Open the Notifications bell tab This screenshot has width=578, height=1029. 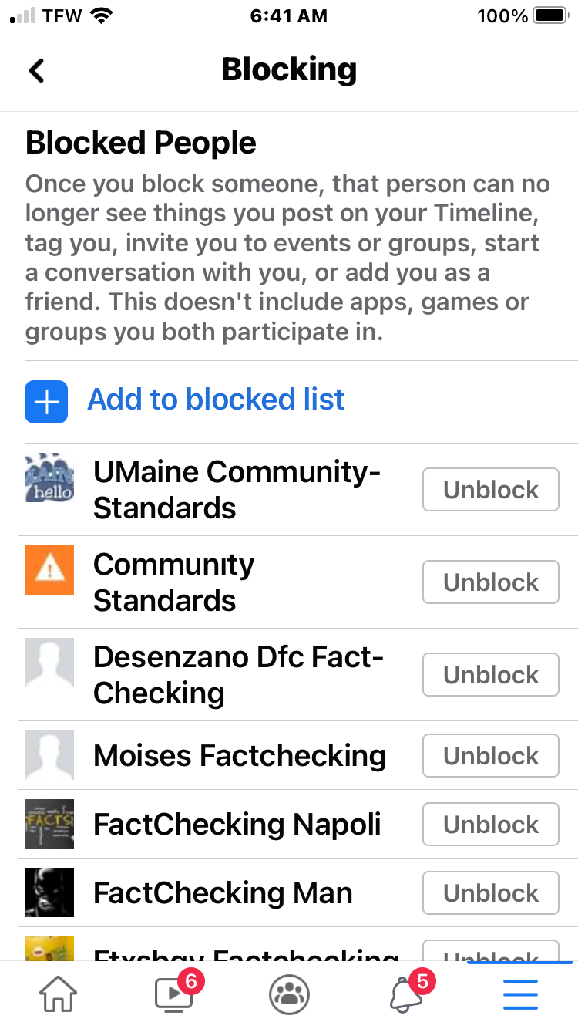tap(406, 995)
